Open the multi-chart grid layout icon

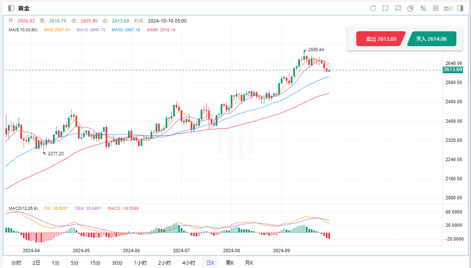tap(436, 8)
